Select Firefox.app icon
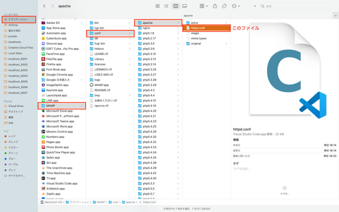Image resolution: width=339 pixels, height=212 pixels. point(43,64)
